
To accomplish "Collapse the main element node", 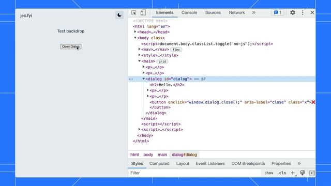I will pyautogui.click(x=139, y=61).
